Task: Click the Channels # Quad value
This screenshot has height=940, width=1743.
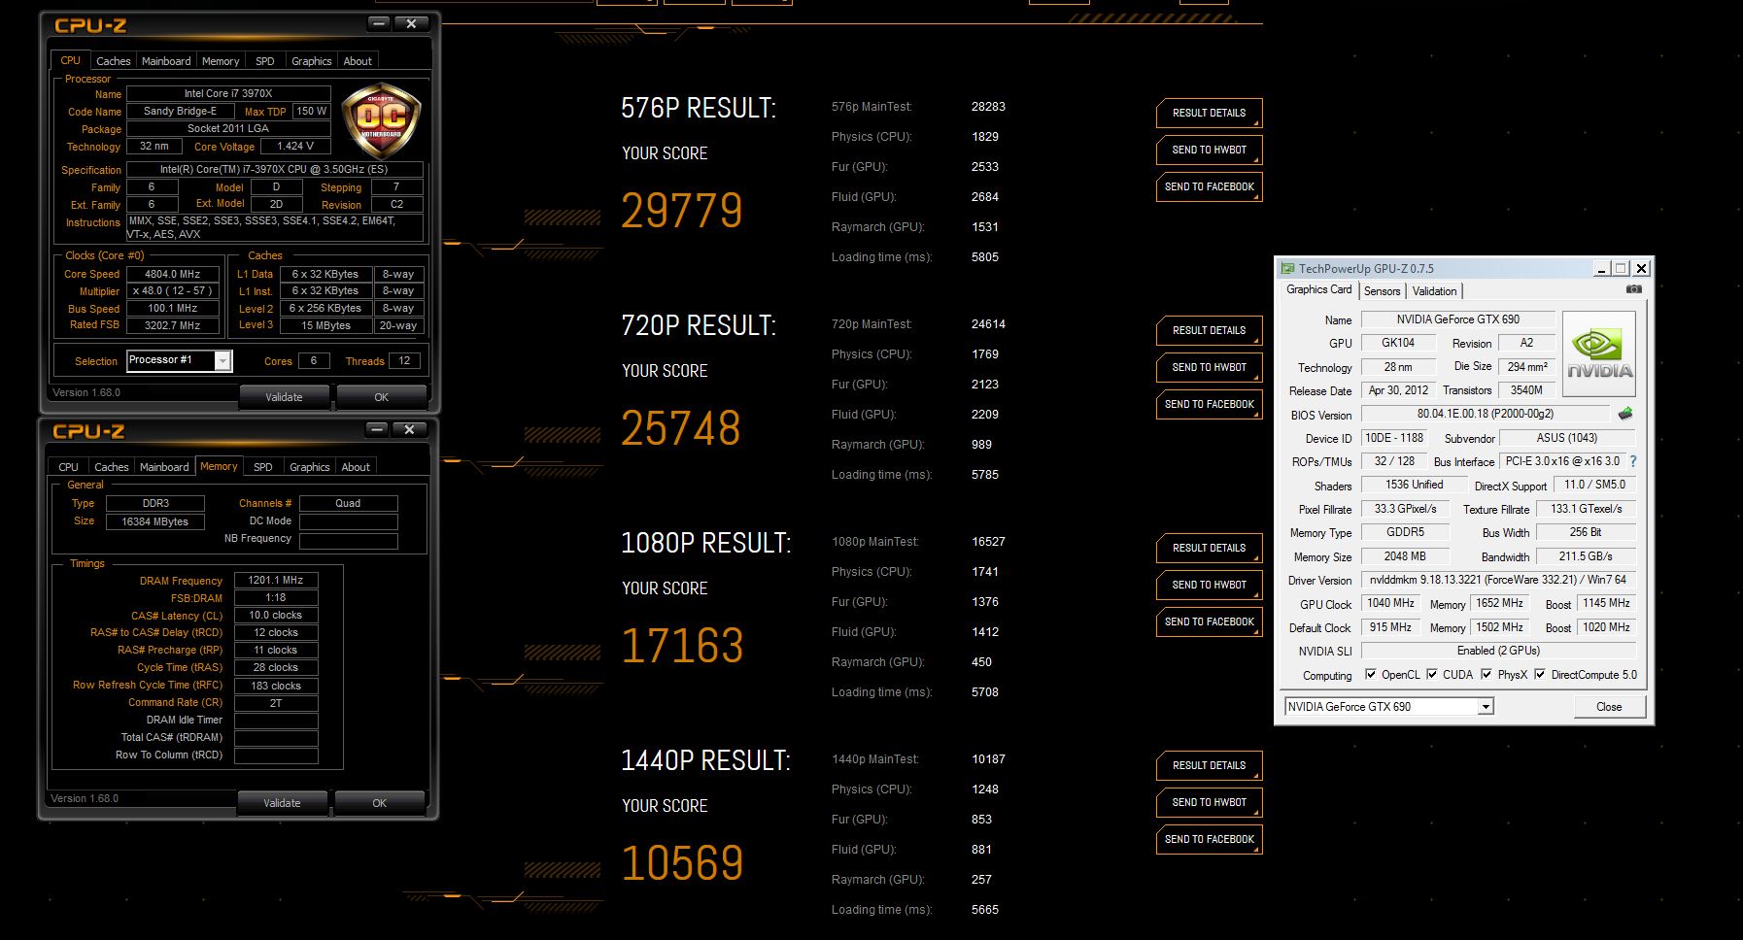Action: (348, 503)
